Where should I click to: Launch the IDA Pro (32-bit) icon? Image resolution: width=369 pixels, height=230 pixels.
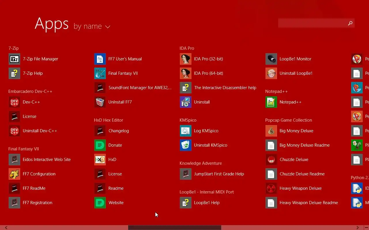pos(186,59)
